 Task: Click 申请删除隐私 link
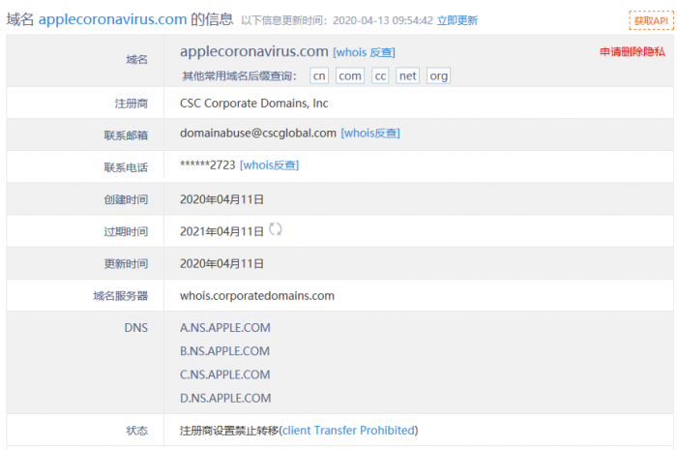633,52
